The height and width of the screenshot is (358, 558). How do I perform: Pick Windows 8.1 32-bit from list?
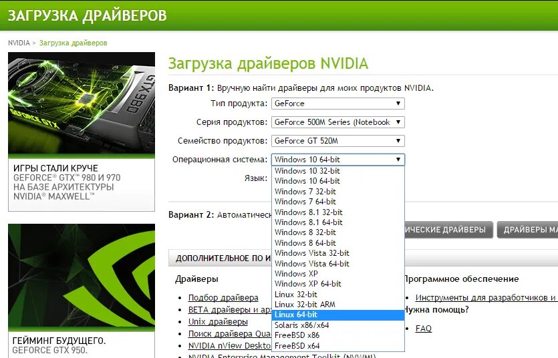coord(337,212)
